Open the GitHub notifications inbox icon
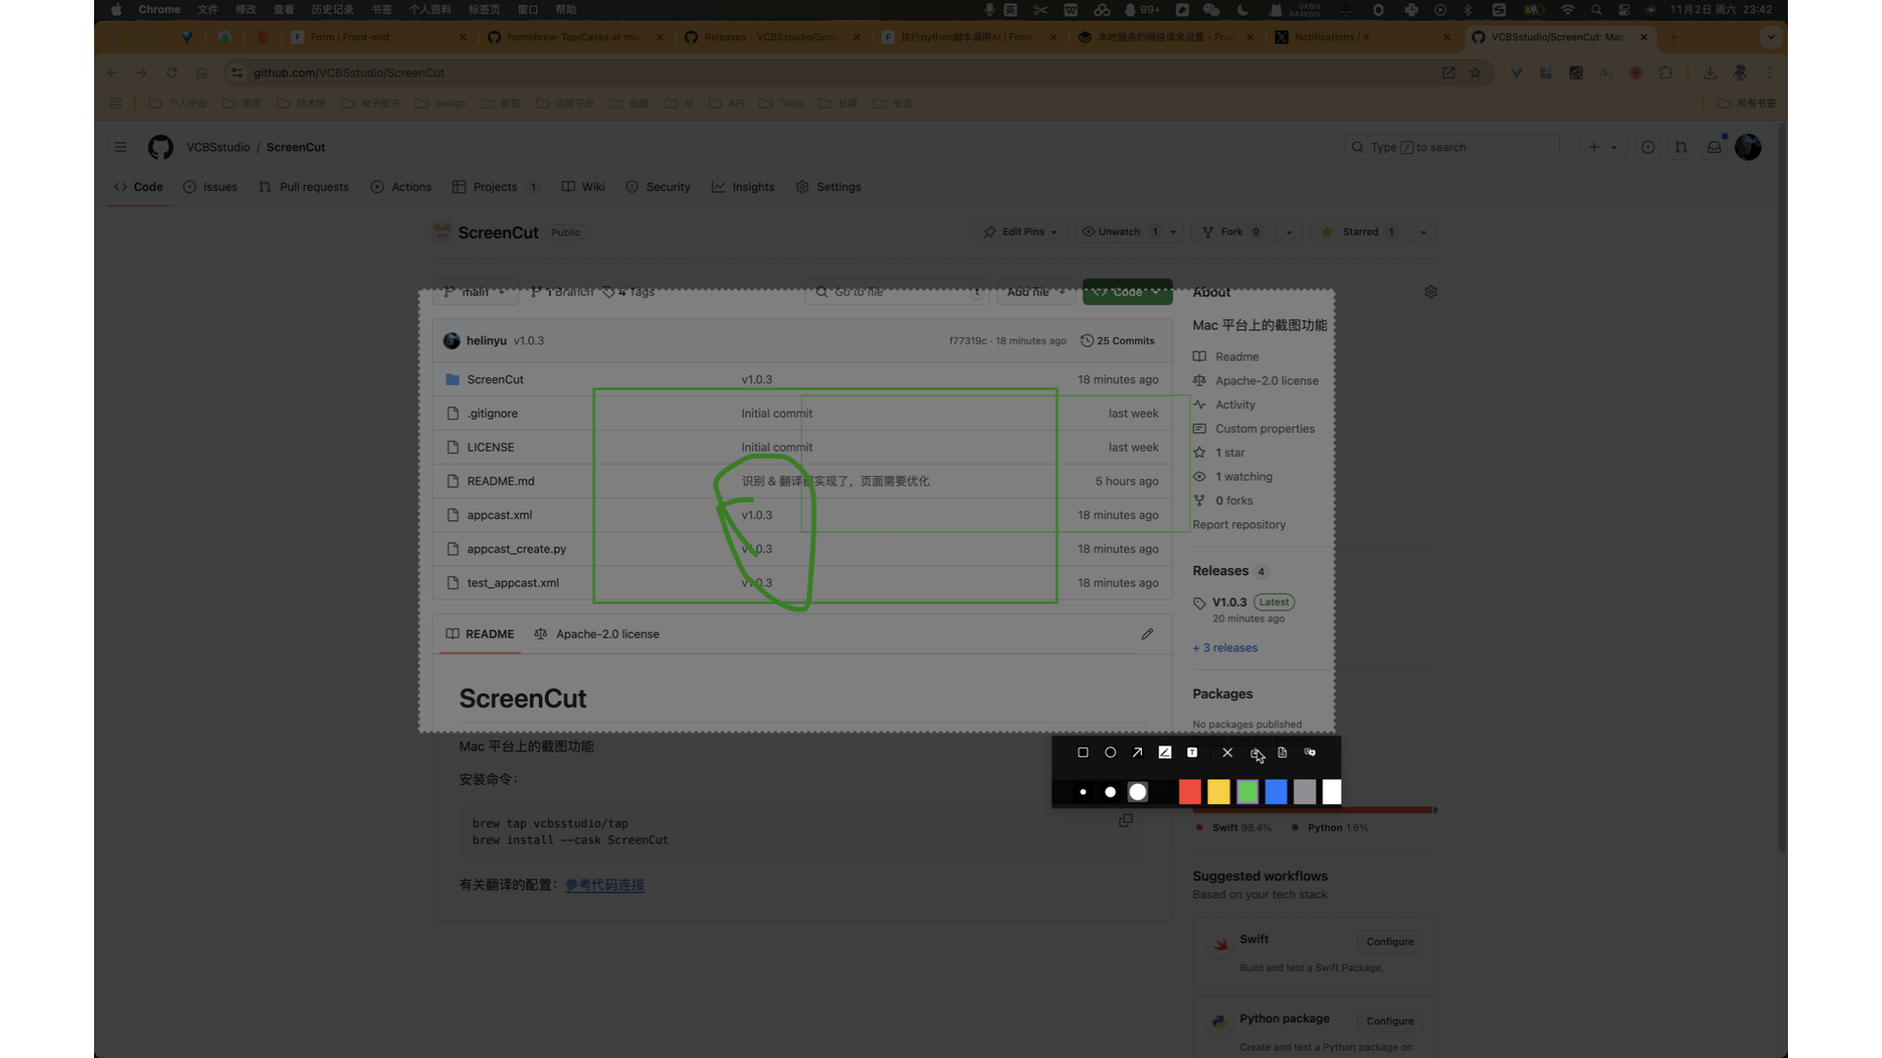This screenshot has width=1882, height=1058. (1714, 147)
